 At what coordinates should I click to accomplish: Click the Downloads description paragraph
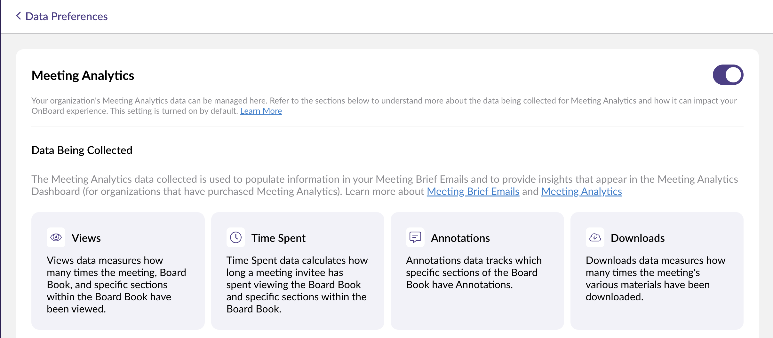(x=655, y=279)
